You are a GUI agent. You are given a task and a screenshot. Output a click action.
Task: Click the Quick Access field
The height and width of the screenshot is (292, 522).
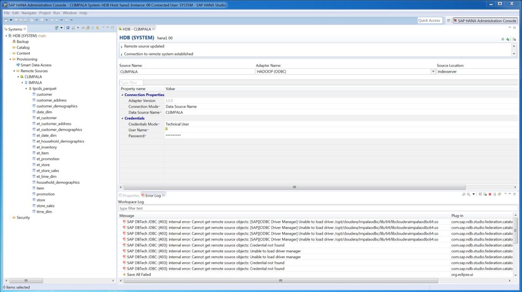[x=429, y=21]
